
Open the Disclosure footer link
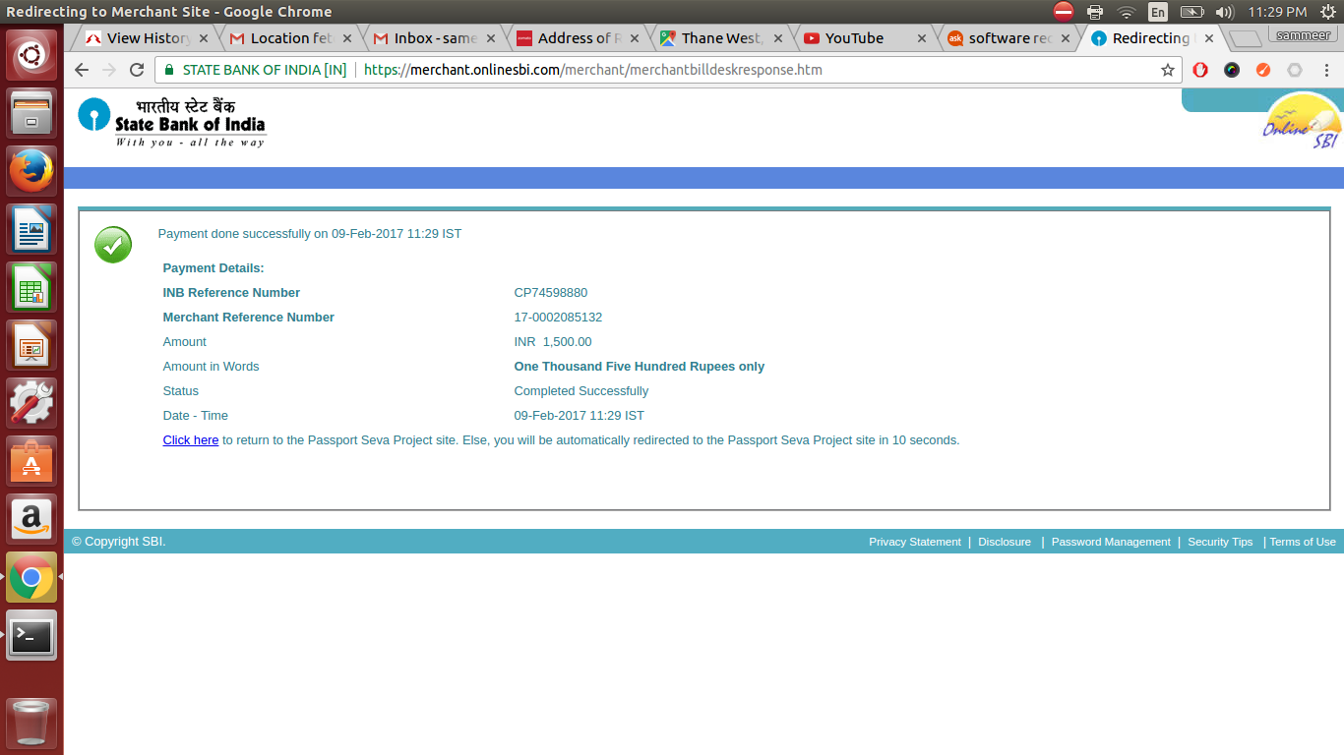tap(1005, 542)
